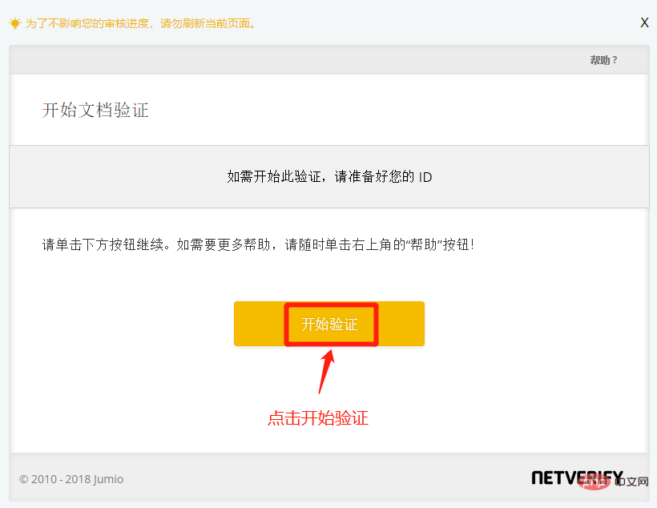The height and width of the screenshot is (508, 657).
Task: Click the red 点击开始验证 annotation text
Action: point(318,418)
